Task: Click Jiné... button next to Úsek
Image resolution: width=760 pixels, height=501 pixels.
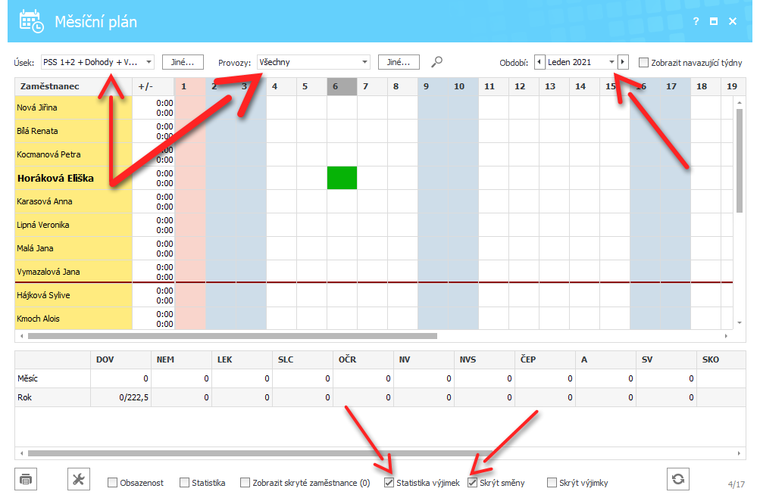Action: point(183,62)
